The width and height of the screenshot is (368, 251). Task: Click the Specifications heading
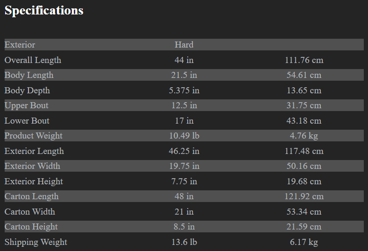point(44,10)
